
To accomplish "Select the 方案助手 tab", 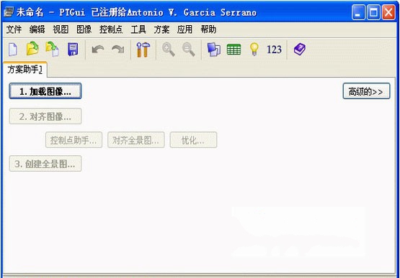I will click(25, 69).
